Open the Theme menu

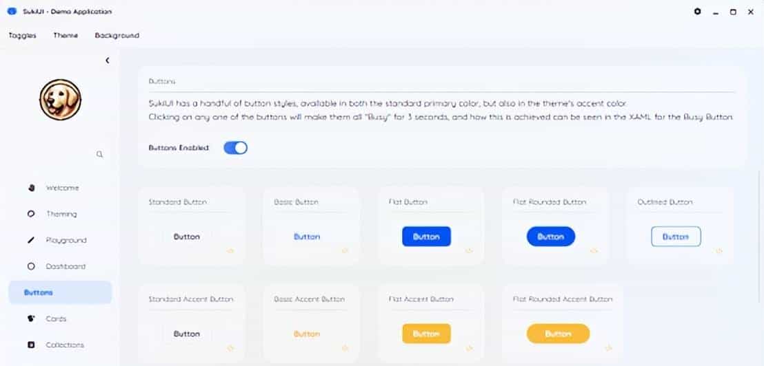coord(66,35)
